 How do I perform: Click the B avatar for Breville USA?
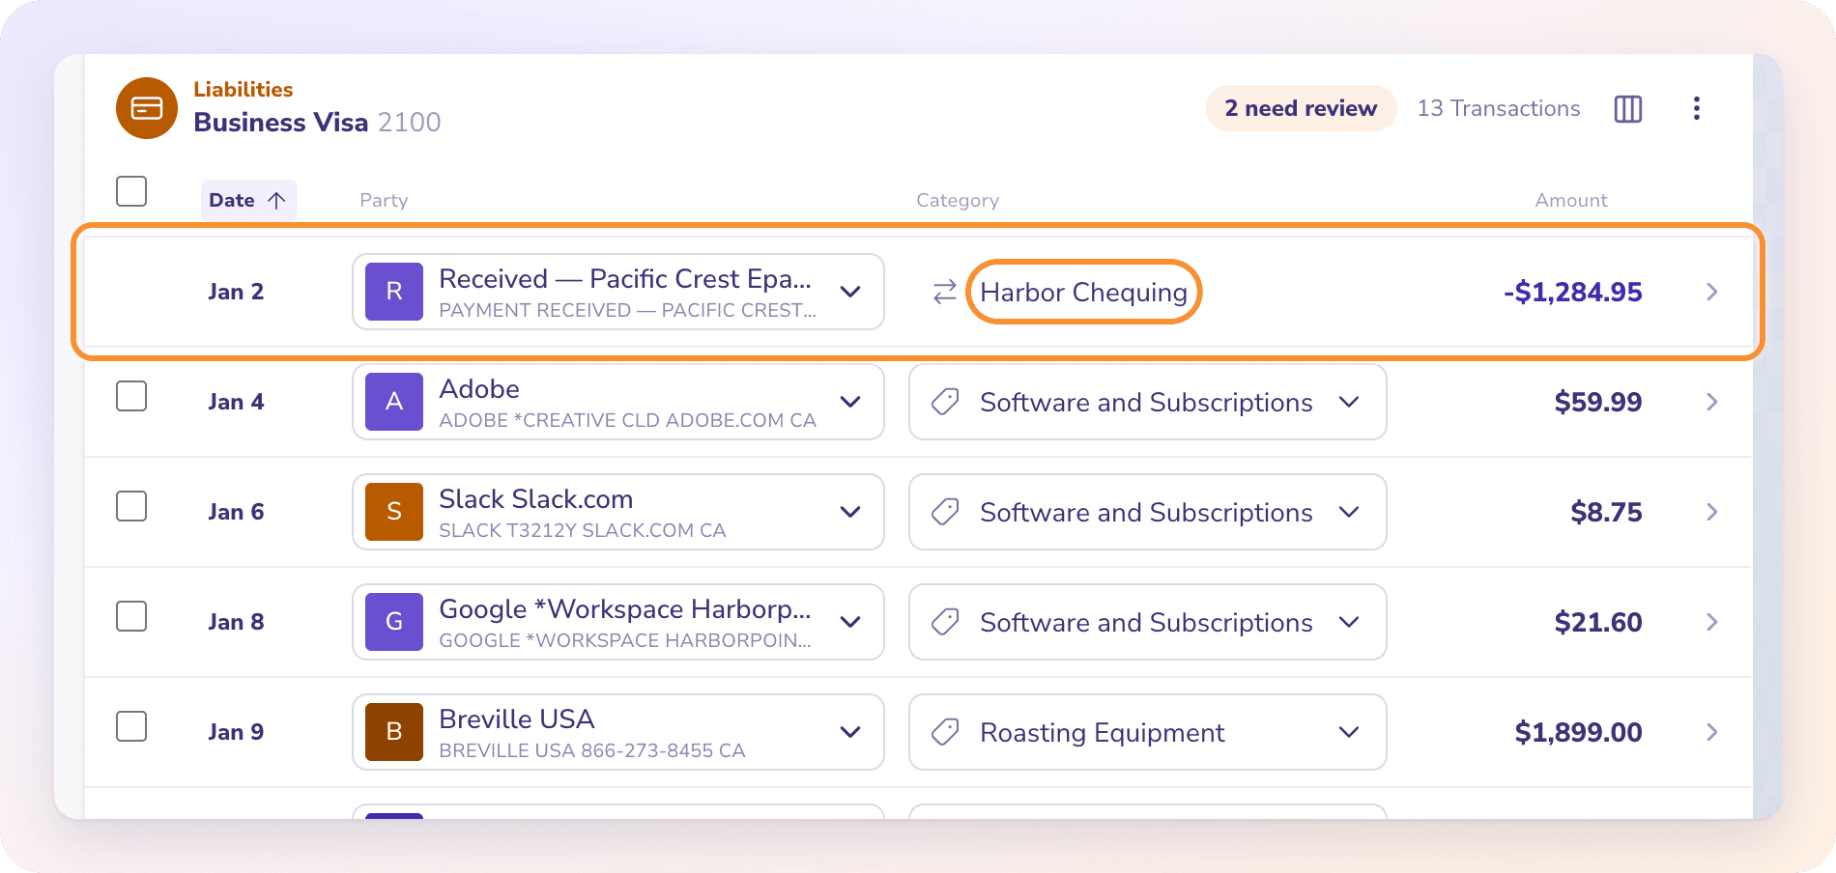coord(394,732)
